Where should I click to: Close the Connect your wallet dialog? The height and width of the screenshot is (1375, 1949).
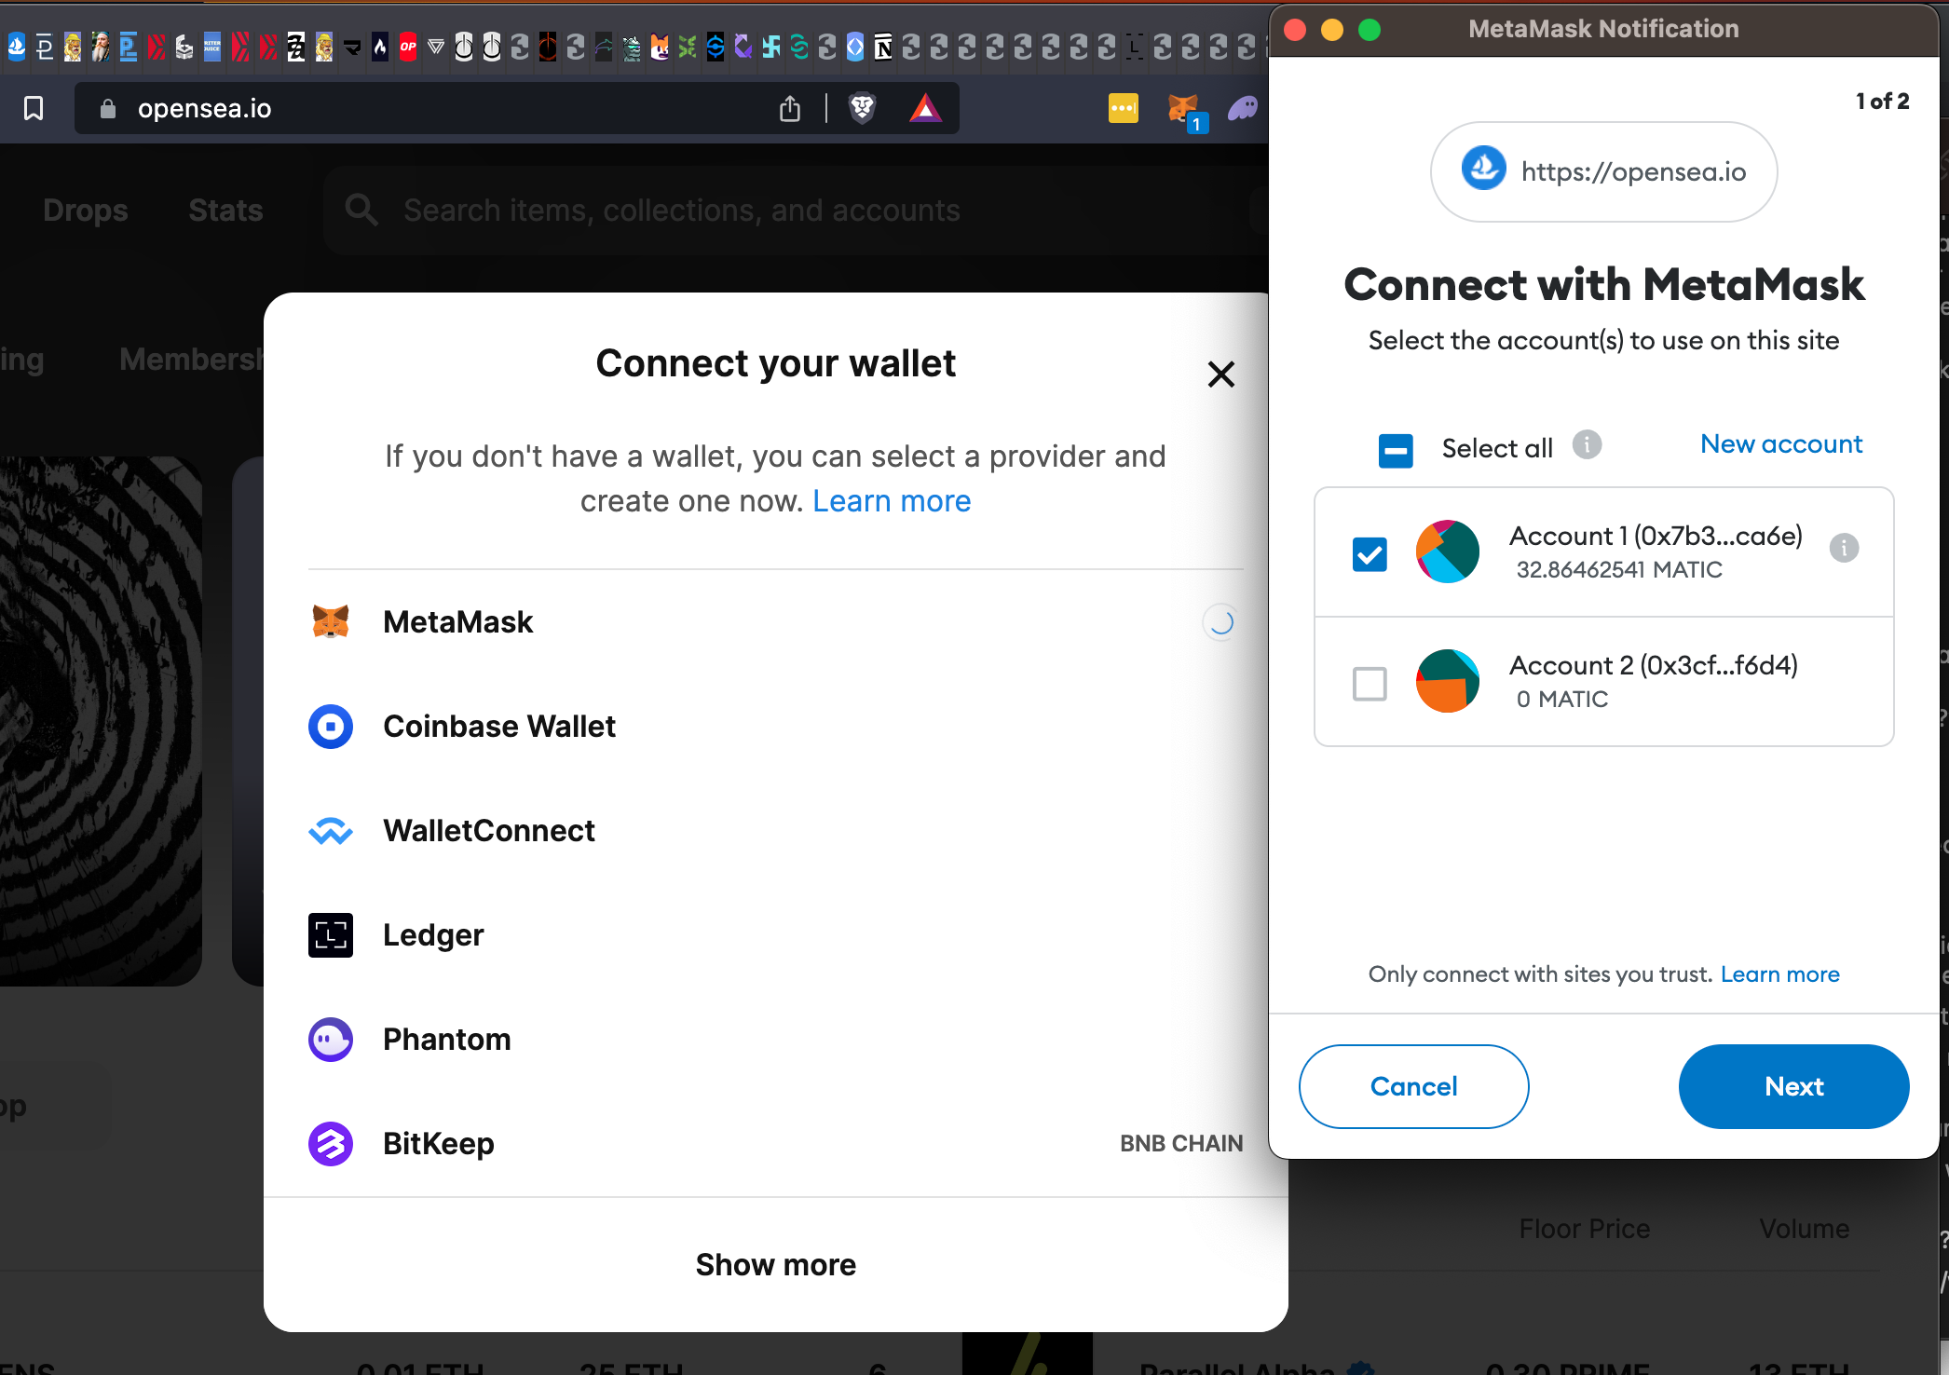tap(1220, 374)
